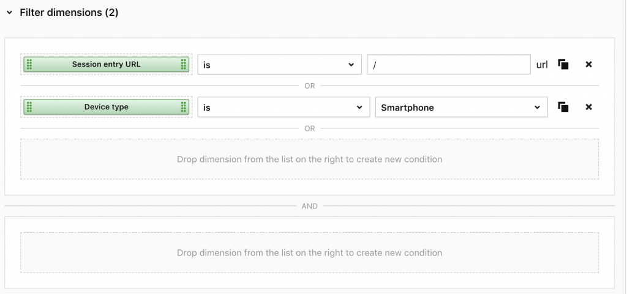The height and width of the screenshot is (294, 627).
Task: Duplicate the Device type condition
Action: [x=563, y=107]
